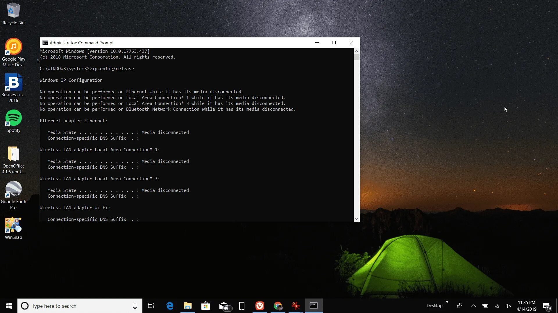558x313 pixels.
Task: Show hidden system tray icons
Action: click(473, 306)
